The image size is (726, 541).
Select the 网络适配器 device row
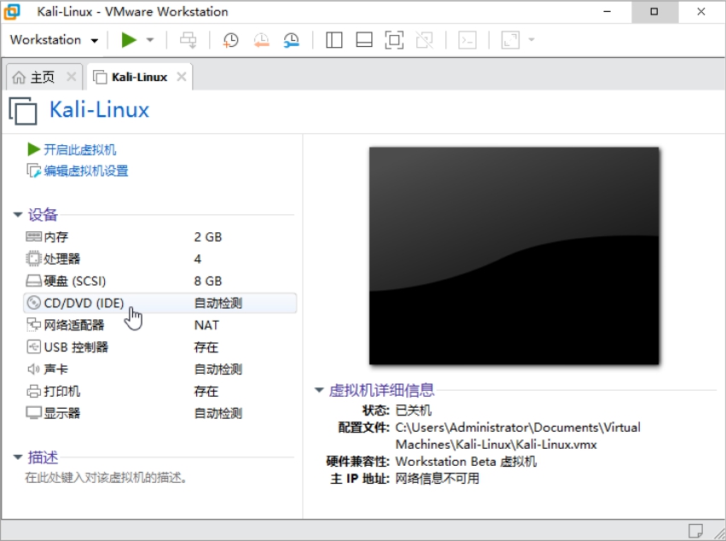point(73,325)
